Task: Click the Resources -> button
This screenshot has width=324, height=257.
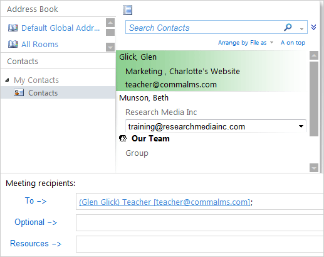Action: (x=36, y=243)
